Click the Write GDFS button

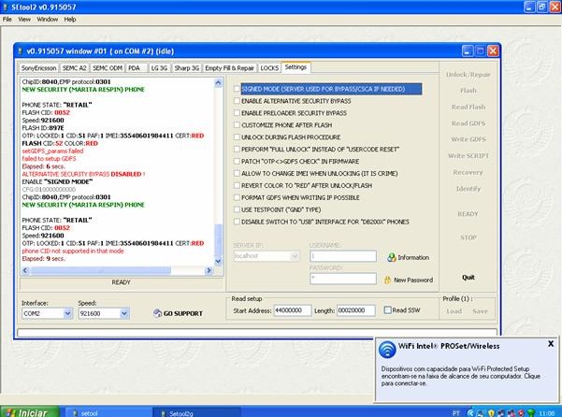[x=468, y=139]
